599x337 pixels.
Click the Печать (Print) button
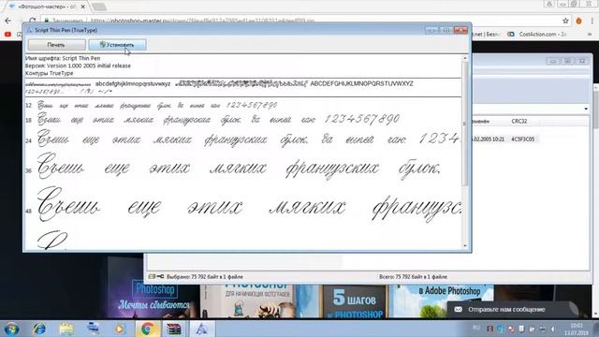(x=56, y=45)
